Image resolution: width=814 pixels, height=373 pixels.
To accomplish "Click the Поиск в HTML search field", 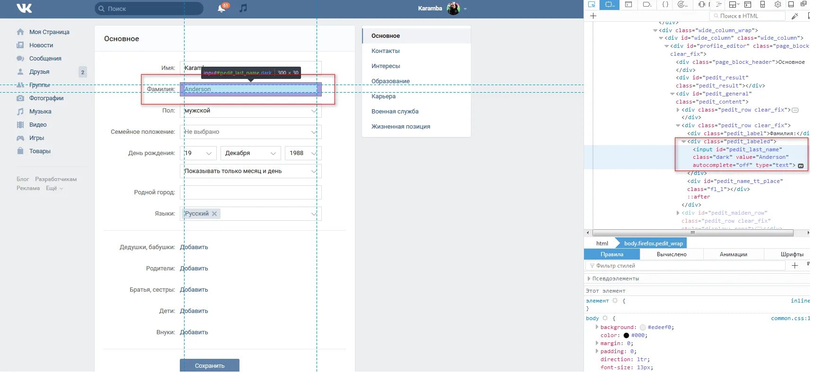I will pos(748,16).
